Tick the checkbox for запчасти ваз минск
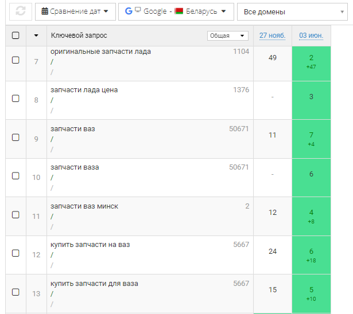This screenshot has width=353, height=314. tap(15, 215)
